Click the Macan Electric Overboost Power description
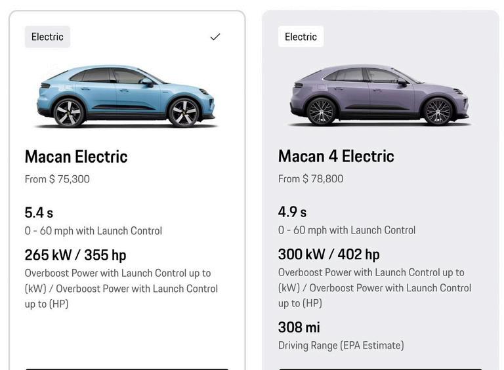Viewport: 504px width, 370px height. click(x=121, y=288)
